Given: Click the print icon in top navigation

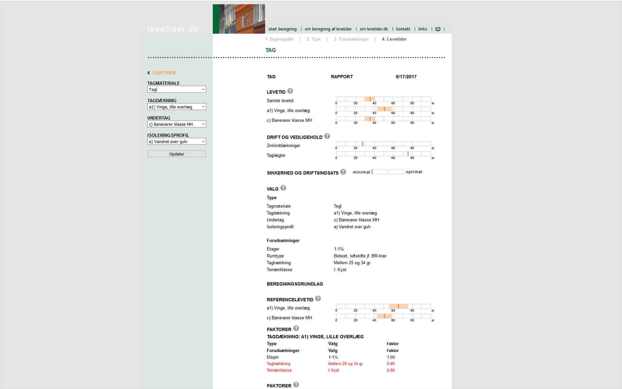Looking at the screenshot, I should [438, 29].
